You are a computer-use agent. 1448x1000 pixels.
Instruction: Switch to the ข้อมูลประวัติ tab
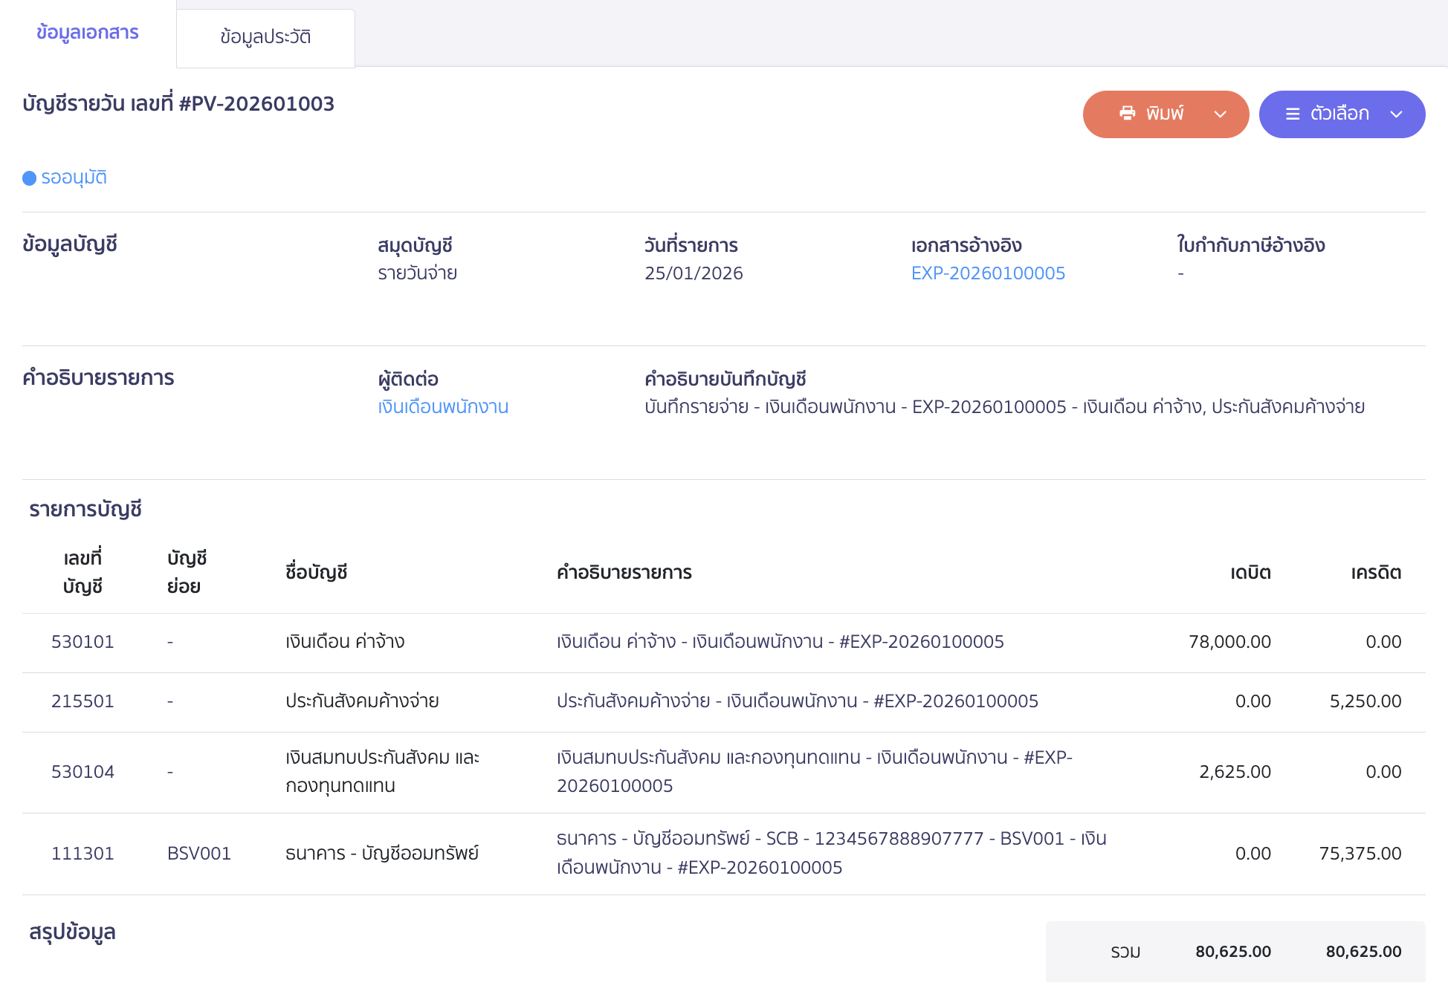click(x=265, y=33)
